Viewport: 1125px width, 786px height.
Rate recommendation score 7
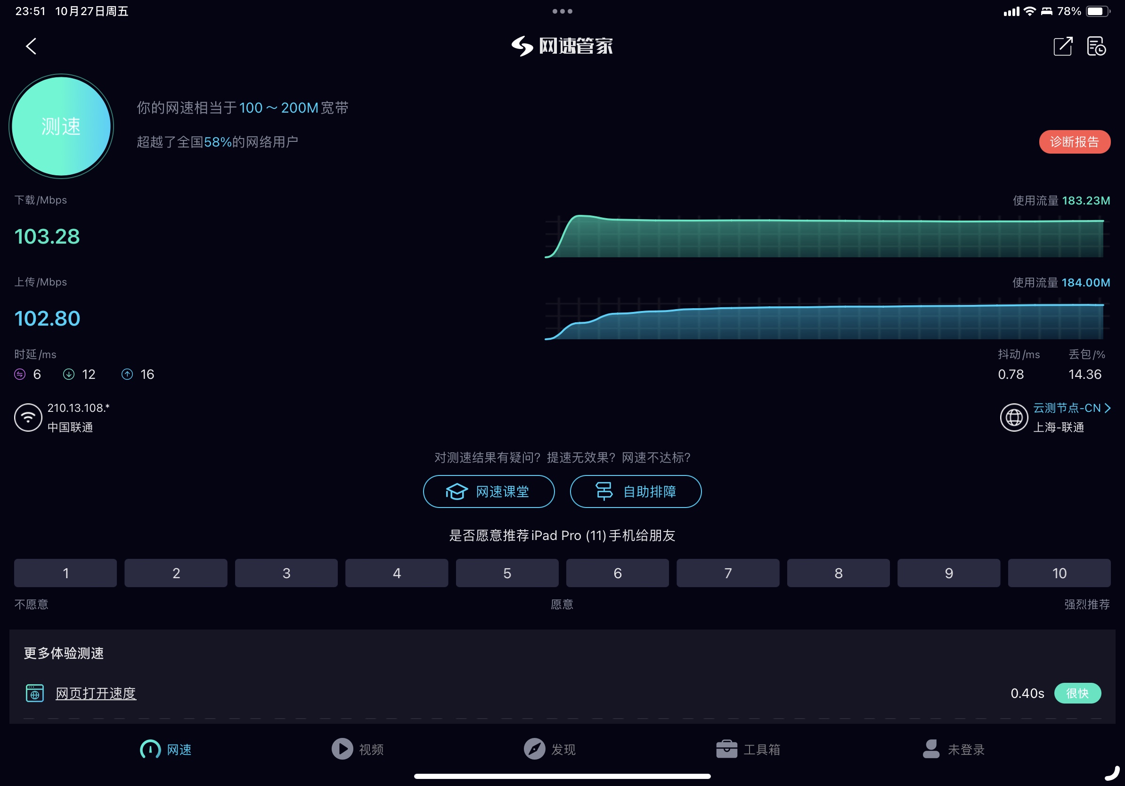[x=728, y=573]
